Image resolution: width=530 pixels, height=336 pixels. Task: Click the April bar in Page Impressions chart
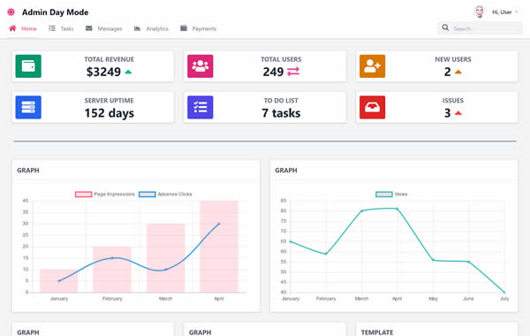tap(219, 247)
